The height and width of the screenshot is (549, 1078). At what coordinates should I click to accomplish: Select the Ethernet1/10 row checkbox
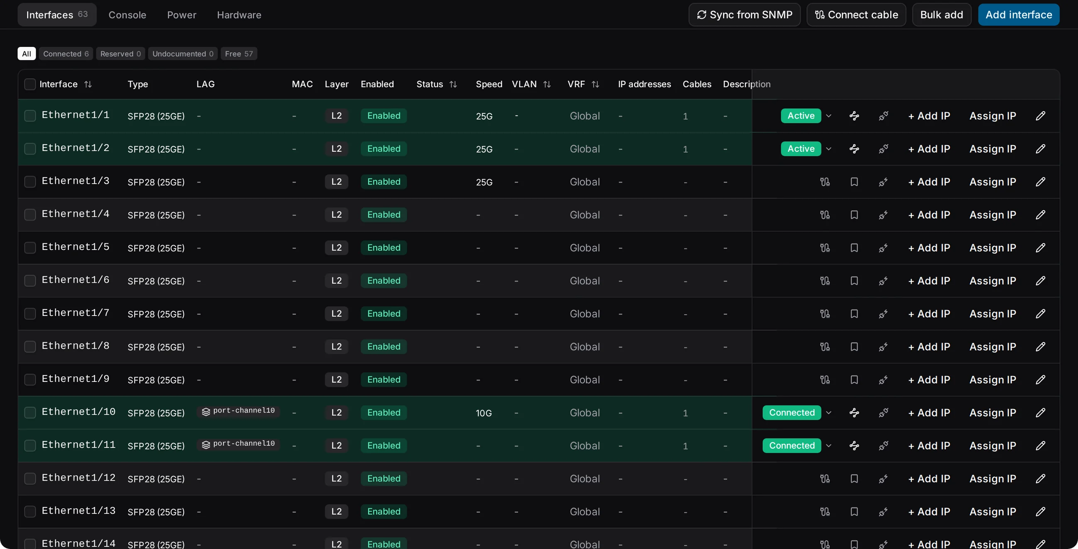(30, 413)
